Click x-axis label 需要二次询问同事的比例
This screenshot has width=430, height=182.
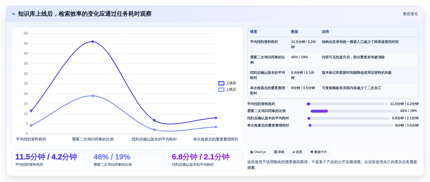(x=93, y=139)
